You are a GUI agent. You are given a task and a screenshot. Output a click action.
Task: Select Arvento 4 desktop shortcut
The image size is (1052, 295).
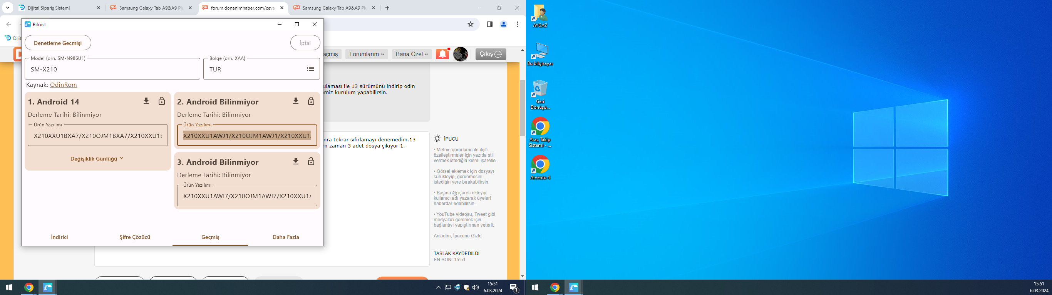[x=540, y=167]
